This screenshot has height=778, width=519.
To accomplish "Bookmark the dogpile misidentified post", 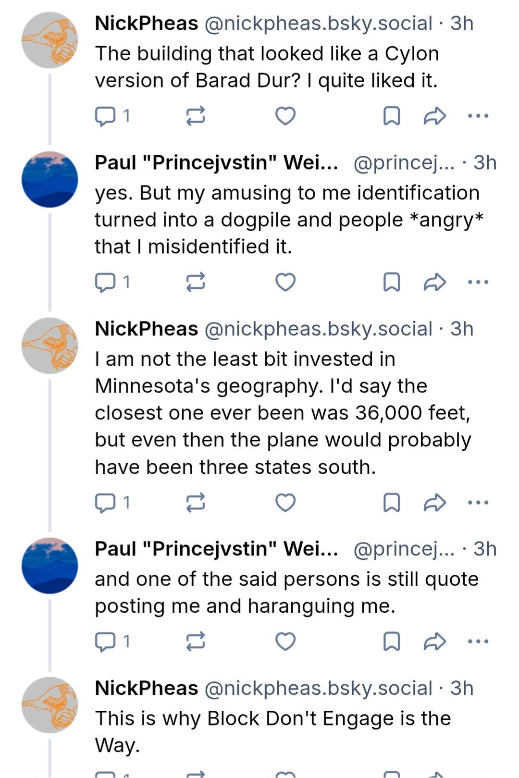I will coord(391,282).
